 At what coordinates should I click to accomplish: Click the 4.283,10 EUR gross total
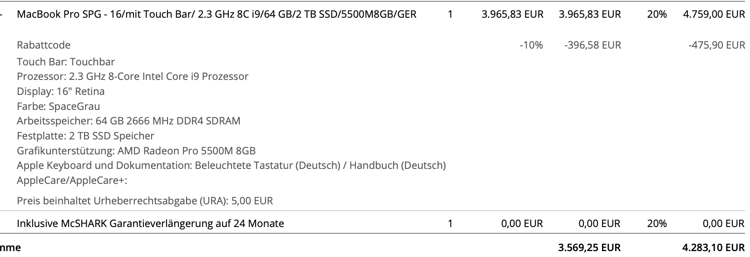point(714,247)
